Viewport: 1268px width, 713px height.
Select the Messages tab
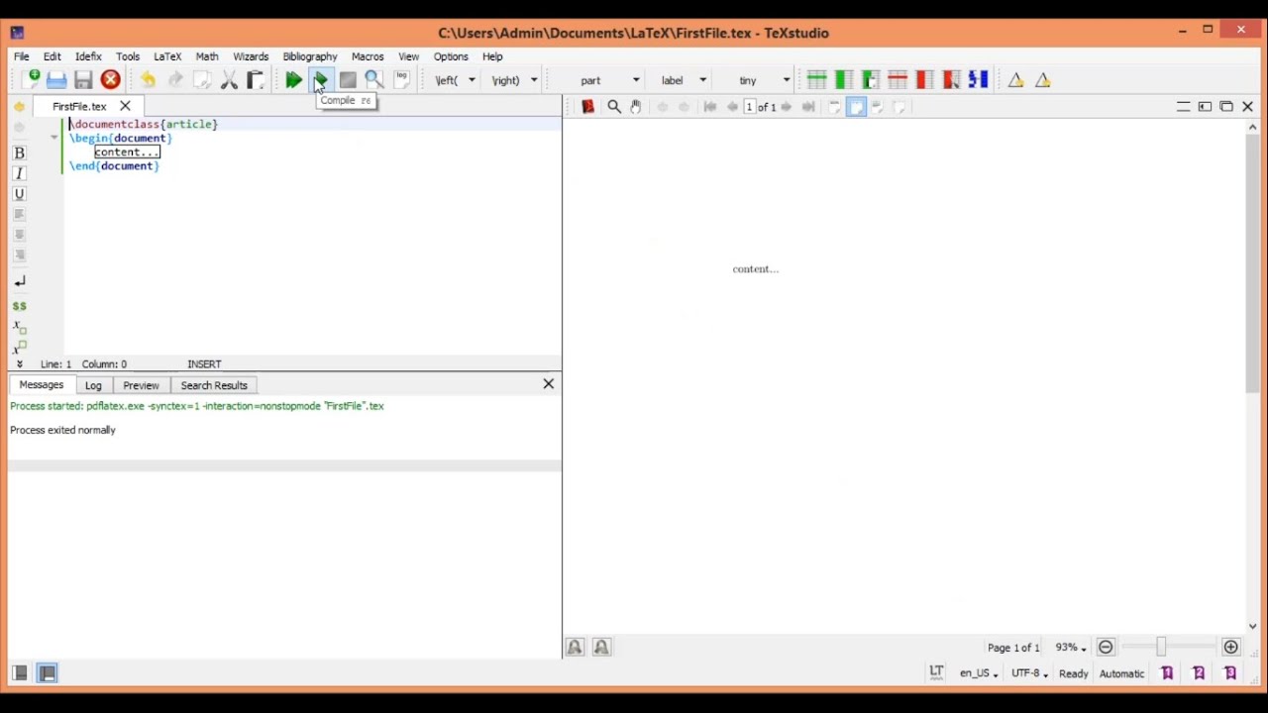pos(42,385)
